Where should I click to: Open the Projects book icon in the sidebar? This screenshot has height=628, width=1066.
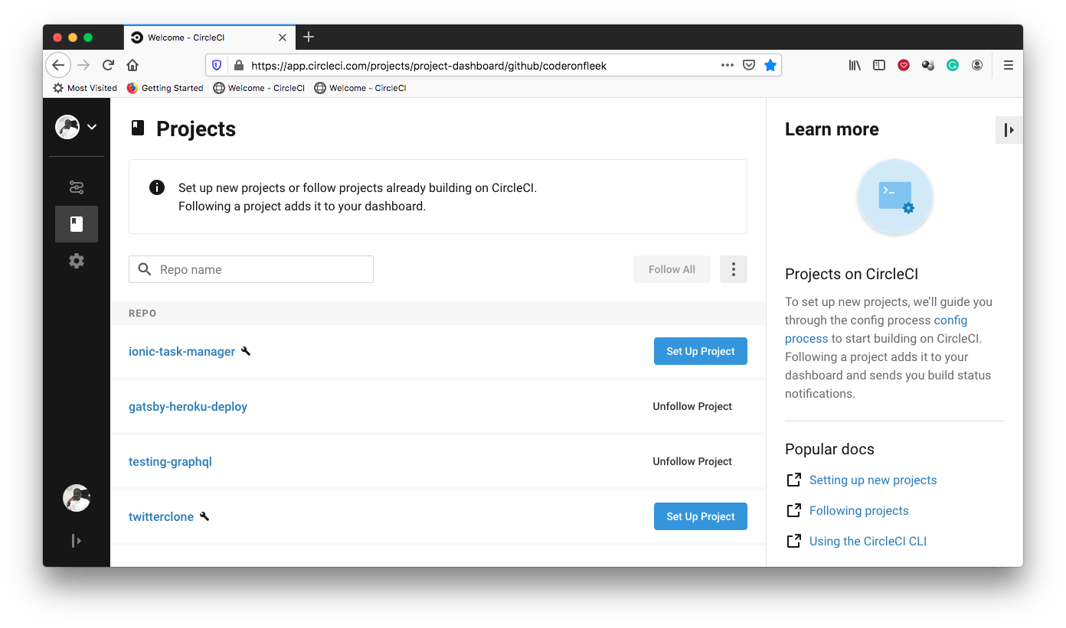pos(77,224)
